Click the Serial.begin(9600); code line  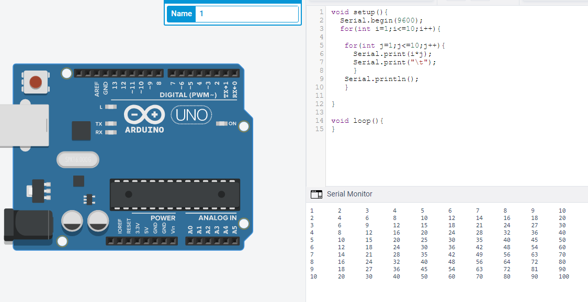pyautogui.click(x=381, y=20)
